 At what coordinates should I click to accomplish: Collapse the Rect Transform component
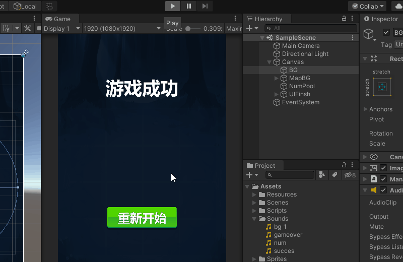[x=365, y=59]
